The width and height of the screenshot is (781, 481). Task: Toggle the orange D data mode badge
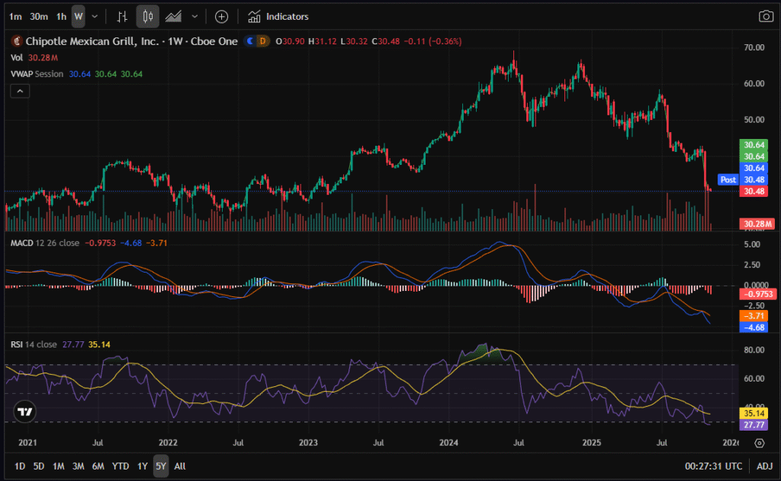(x=263, y=41)
